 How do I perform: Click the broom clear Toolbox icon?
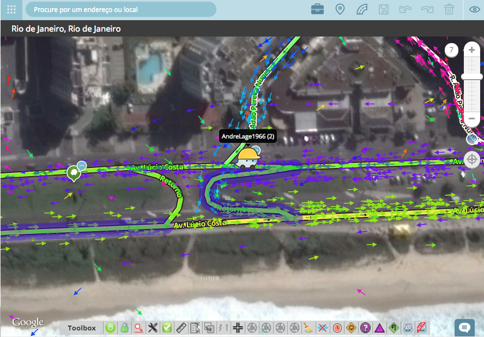click(x=308, y=328)
